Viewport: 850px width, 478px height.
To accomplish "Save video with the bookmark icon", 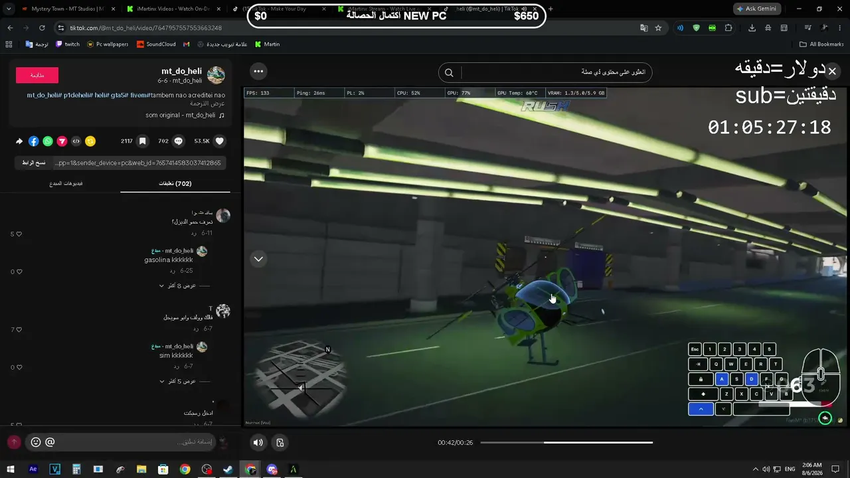I will click(142, 141).
